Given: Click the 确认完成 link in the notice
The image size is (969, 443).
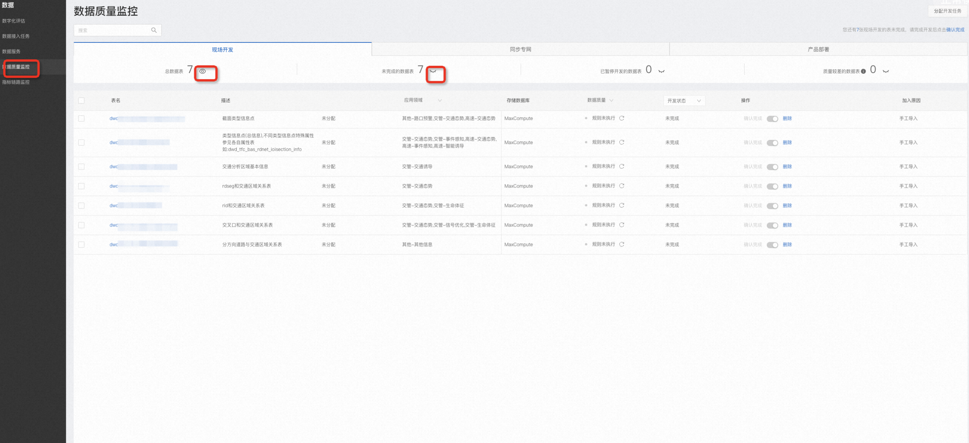Looking at the screenshot, I should click(955, 30).
